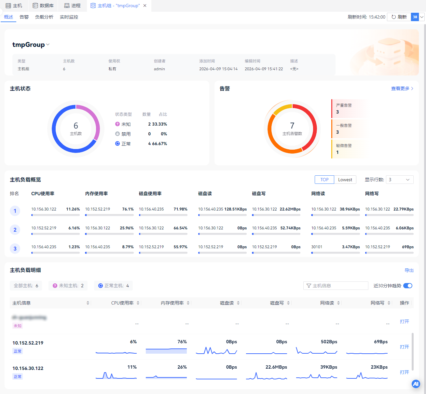Image resolution: width=426 pixels, height=394 pixels.
Task: Click the 轻微告警 yellow card
Action: point(350,149)
